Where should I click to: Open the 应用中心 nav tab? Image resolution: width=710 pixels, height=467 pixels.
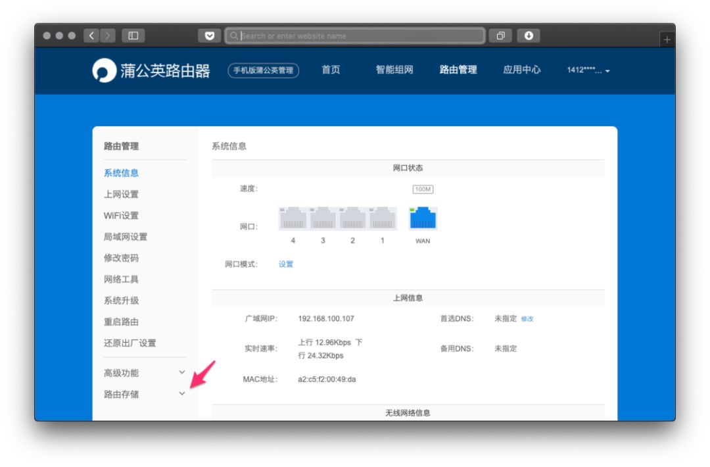(522, 70)
